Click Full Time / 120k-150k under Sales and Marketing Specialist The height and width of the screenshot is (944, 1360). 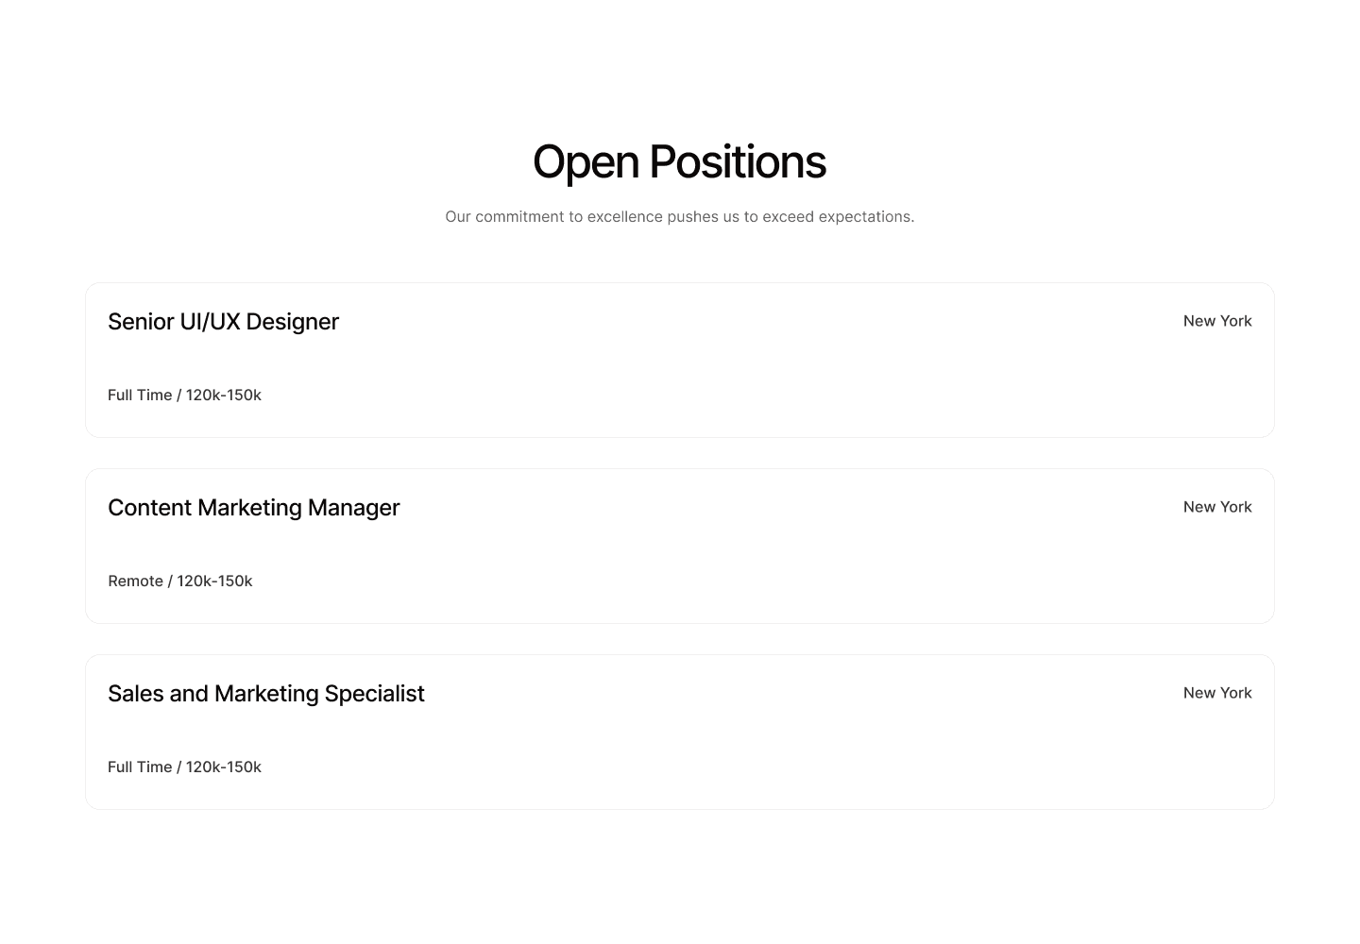point(184,767)
